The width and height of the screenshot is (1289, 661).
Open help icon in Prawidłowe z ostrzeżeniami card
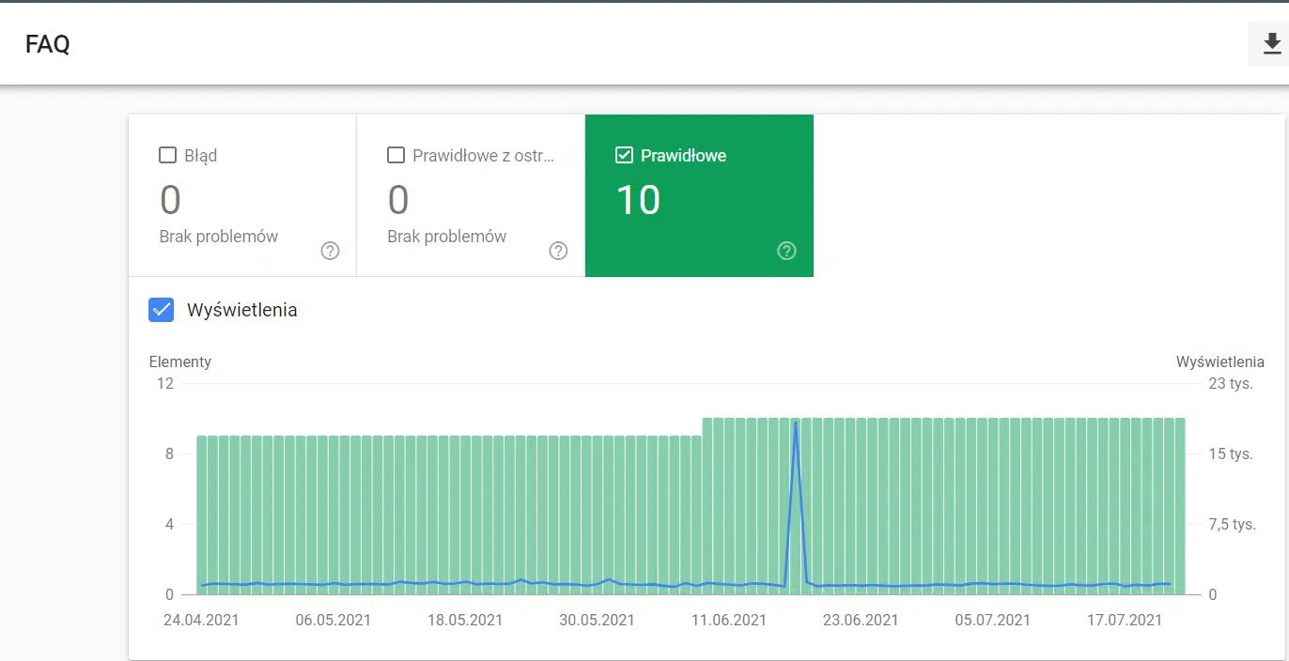[558, 251]
